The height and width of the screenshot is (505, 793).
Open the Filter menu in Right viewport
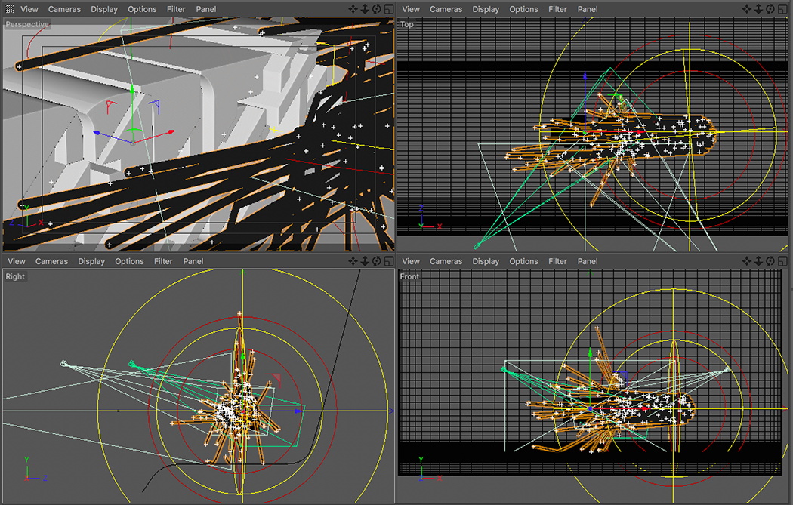tap(163, 261)
